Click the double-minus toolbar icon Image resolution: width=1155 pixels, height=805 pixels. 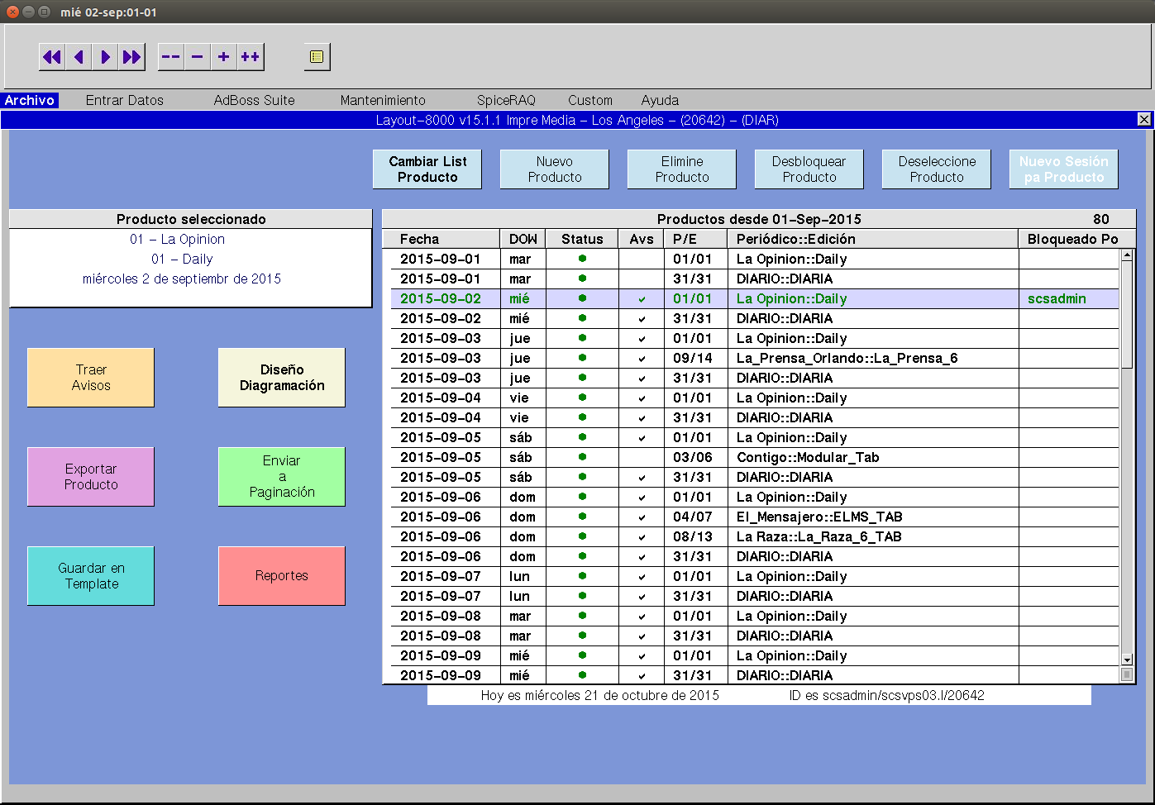pos(170,57)
